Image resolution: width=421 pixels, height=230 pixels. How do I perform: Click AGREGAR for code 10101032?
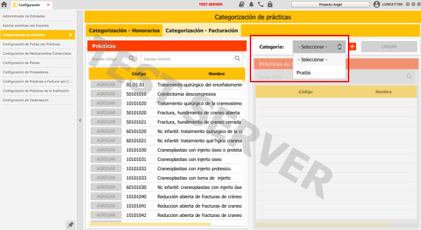(106, 168)
